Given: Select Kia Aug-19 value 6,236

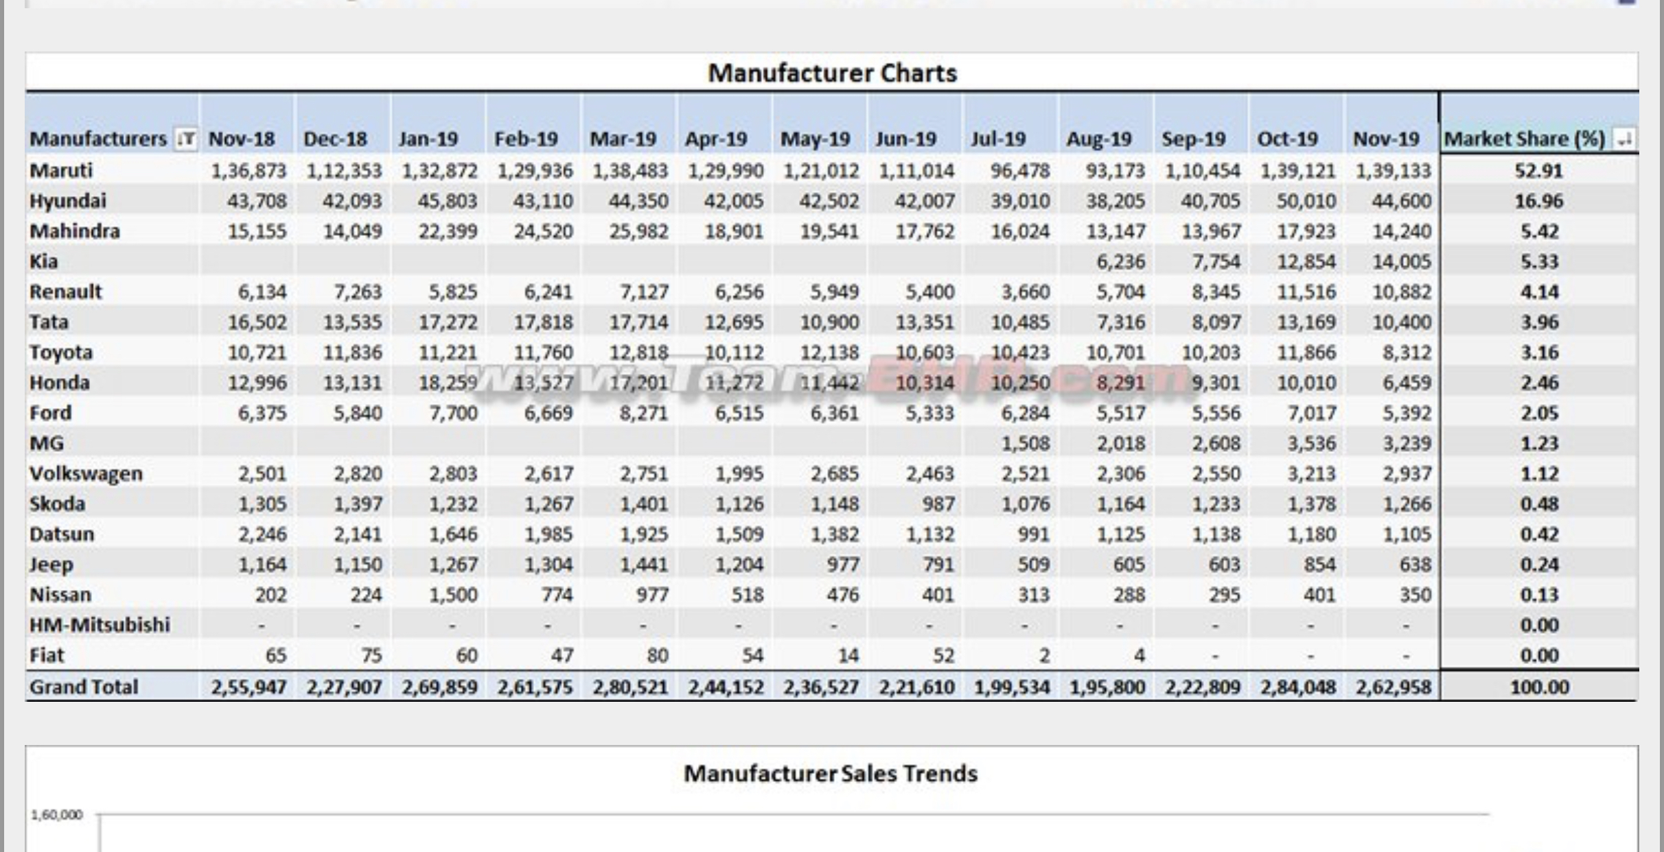Looking at the screenshot, I should coord(1120,261).
